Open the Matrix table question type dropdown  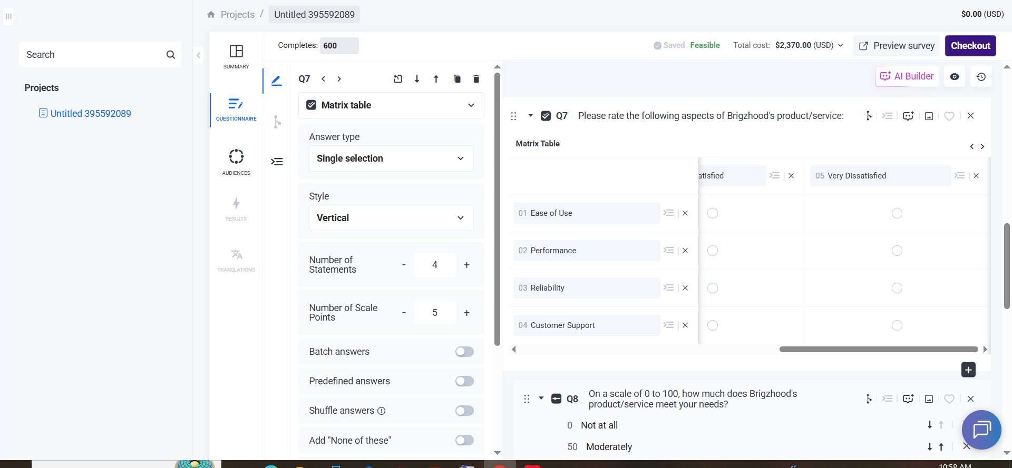pos(391,105)
